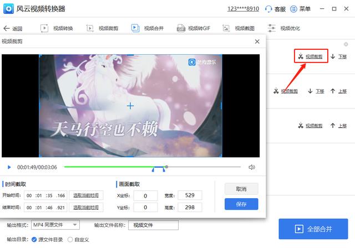Open the 视频转GIF tool
Image resolution: width=355 pixels, height=249 pixels.
[x=181, y=28]
